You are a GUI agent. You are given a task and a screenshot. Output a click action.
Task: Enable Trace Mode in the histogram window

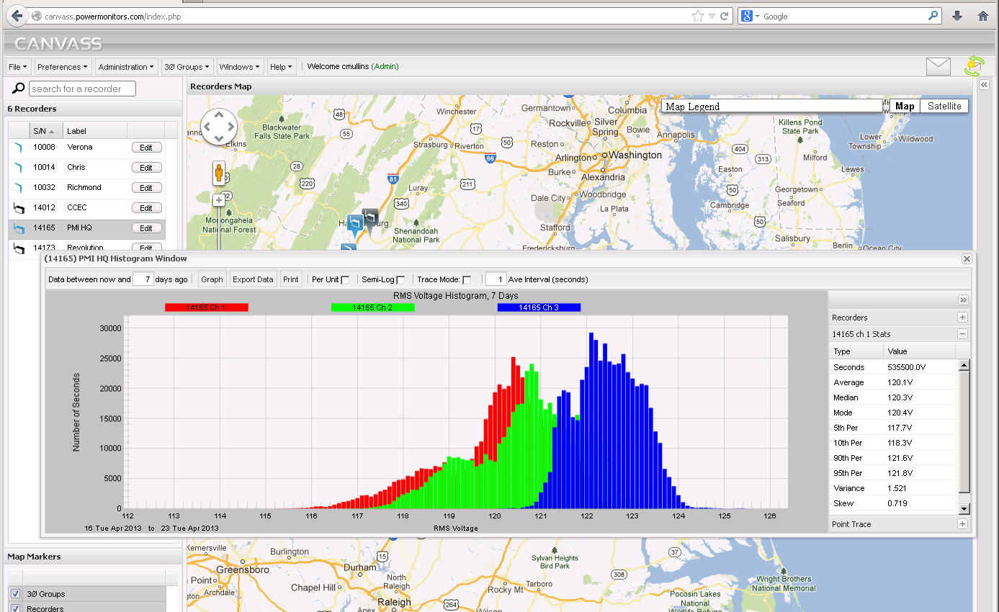tap(467, 279)
